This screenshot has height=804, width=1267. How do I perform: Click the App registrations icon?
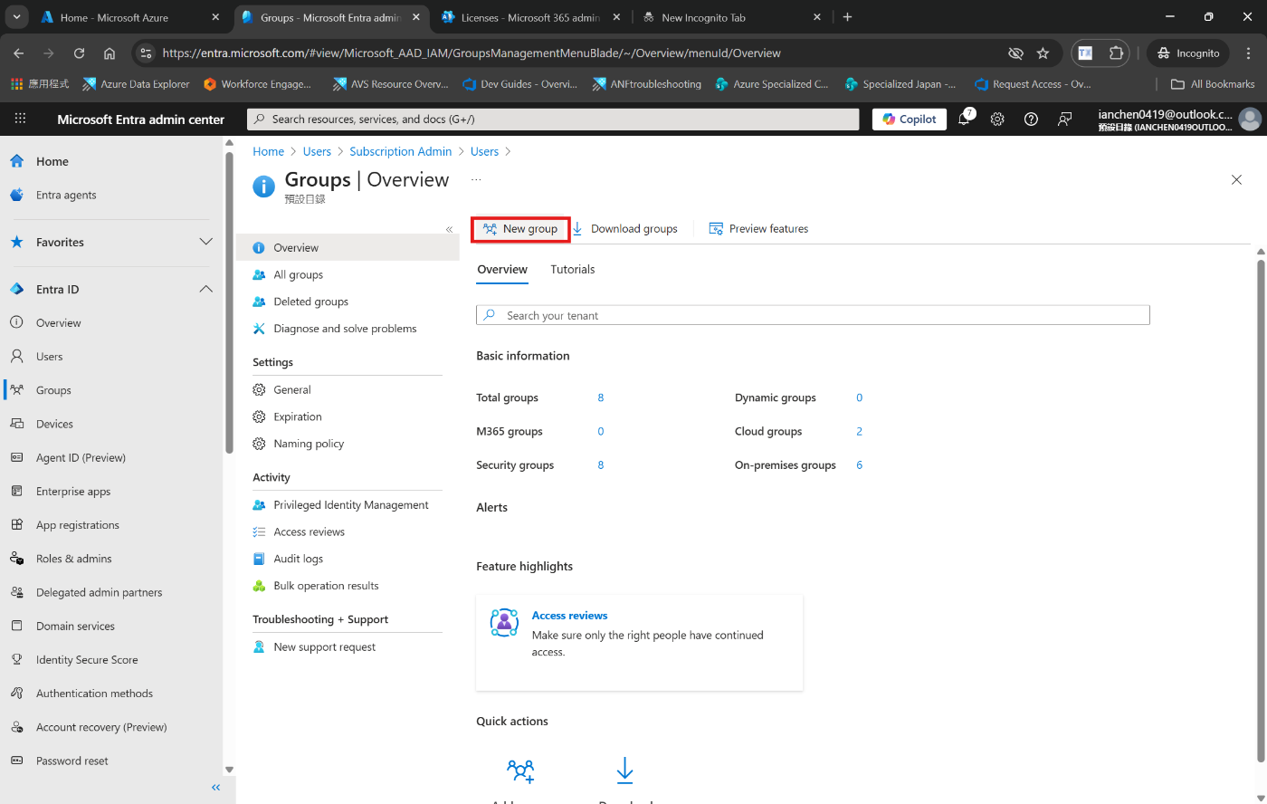point(16,524)
